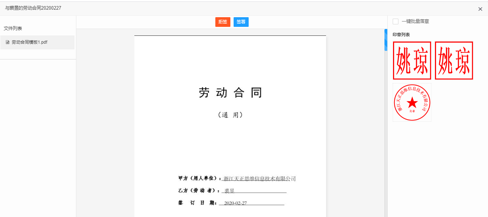Click the 印章列表 seal list header
This screenshot has width=488, height=217.
pos(401,34)
